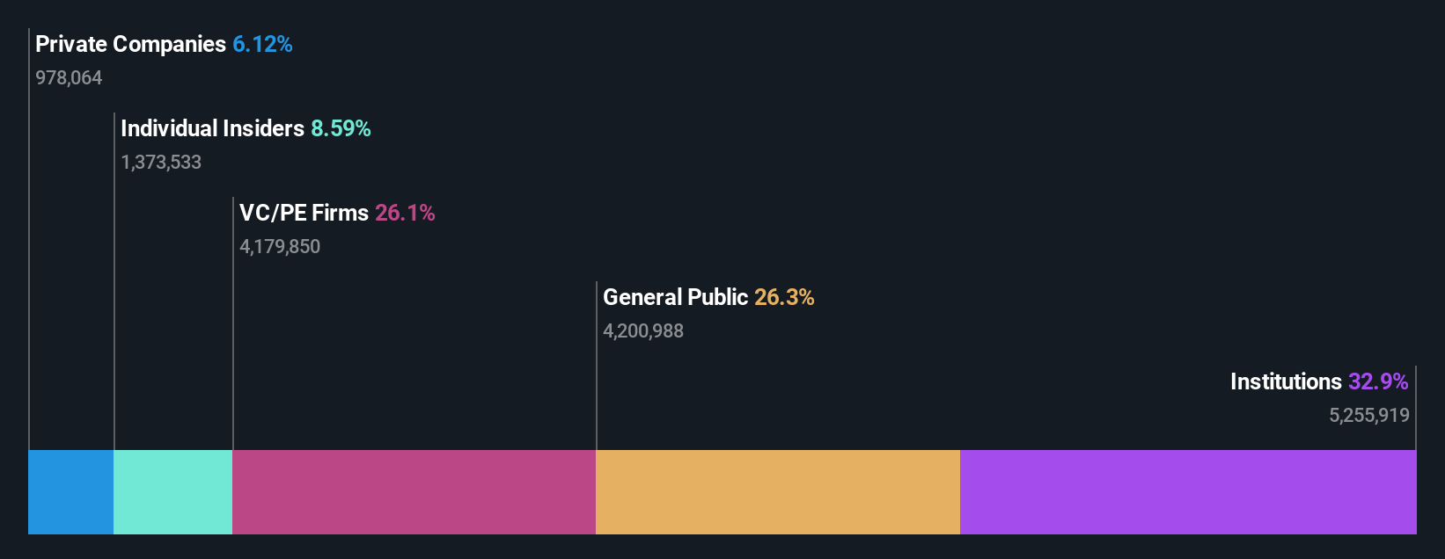Select the Institutions label text
Viewport: 1445px width, 559px height.
click(1286, 381)
